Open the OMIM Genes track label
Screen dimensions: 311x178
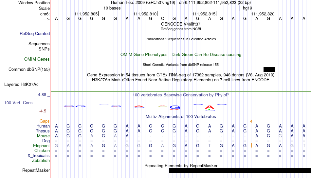tap(37, 59)
